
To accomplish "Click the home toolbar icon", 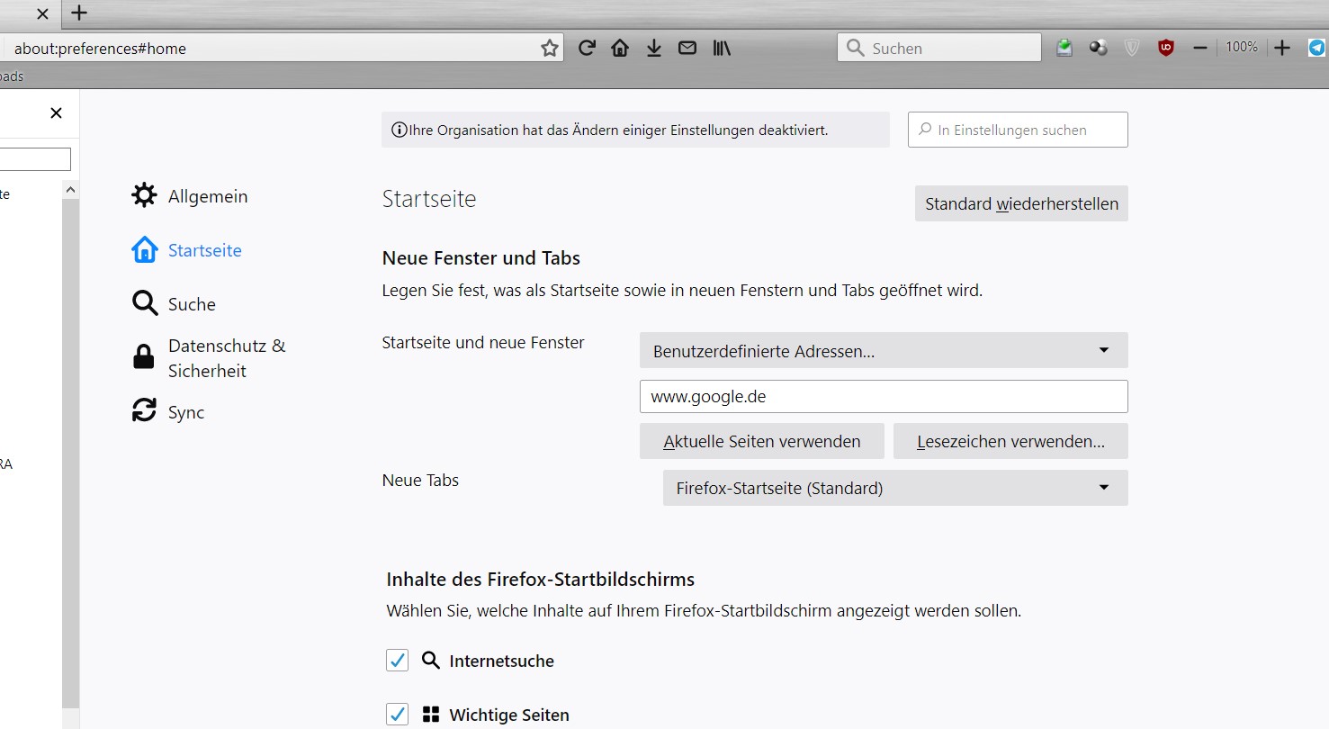I will pos(620,48).
